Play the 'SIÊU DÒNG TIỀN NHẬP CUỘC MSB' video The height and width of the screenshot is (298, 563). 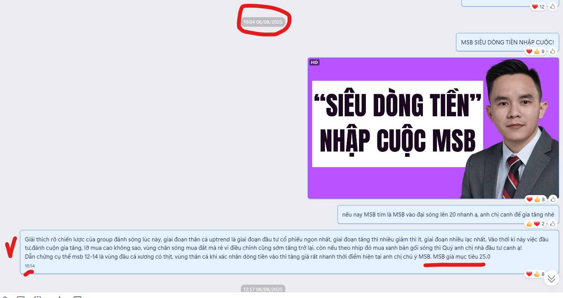(433, 128)
